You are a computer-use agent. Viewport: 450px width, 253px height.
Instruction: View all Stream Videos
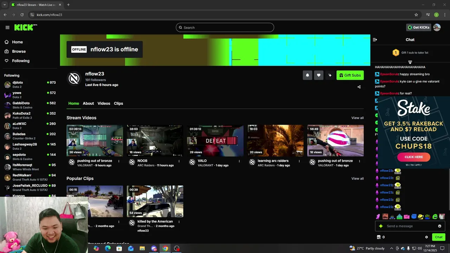(x=358, y=118)
